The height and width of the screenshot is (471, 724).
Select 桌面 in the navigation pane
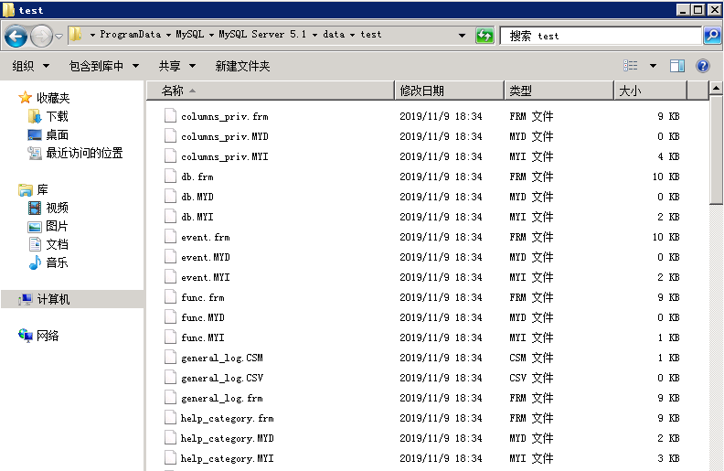pos(57,134)
